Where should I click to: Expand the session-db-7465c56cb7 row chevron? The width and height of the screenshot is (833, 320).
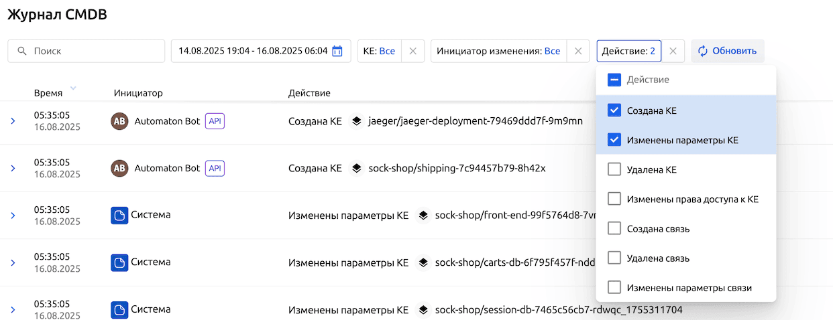click(13, 309)
